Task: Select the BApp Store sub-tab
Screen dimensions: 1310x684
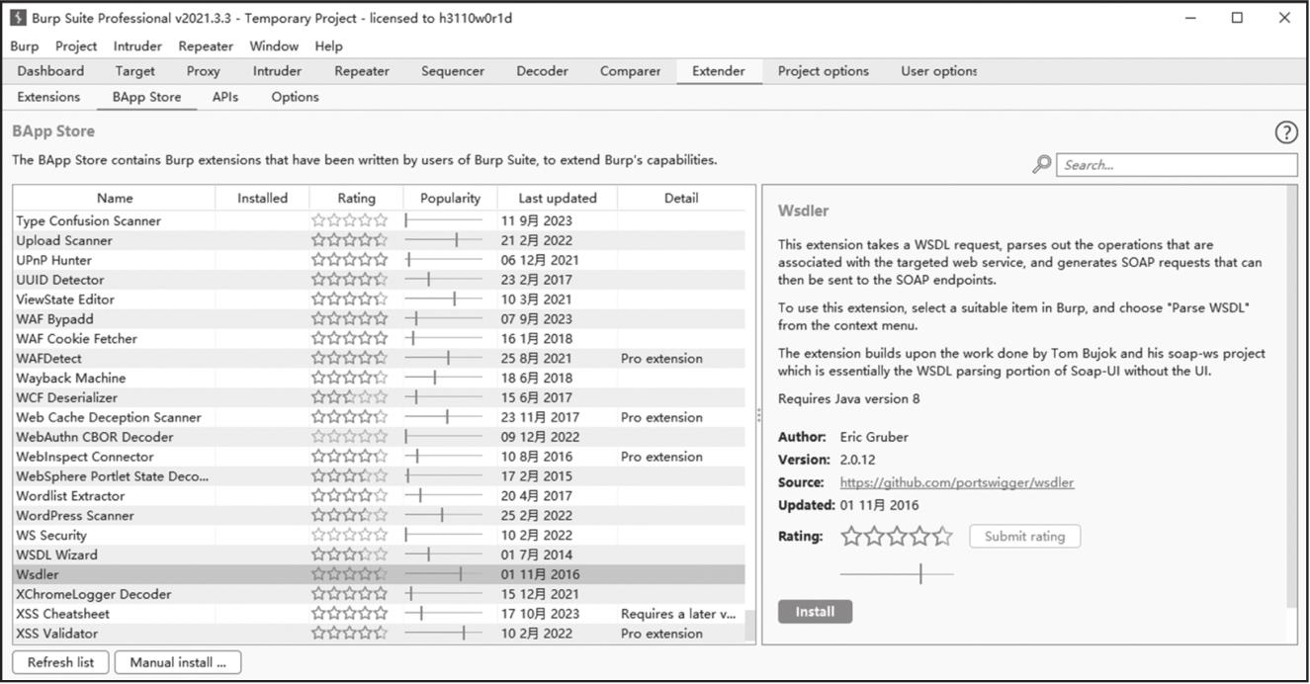Action: coord(146,97)
